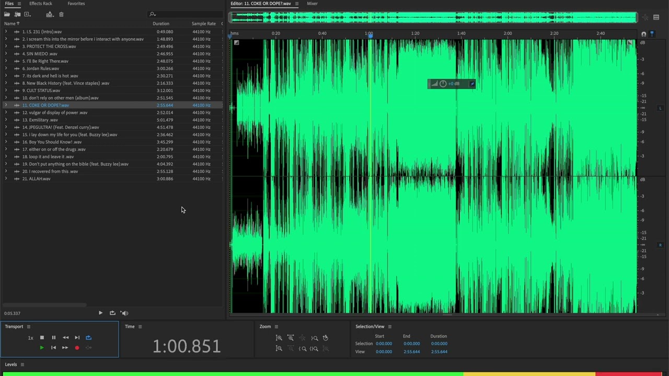
Task: Click Zoom In Time icon
Action: point(291,338)
